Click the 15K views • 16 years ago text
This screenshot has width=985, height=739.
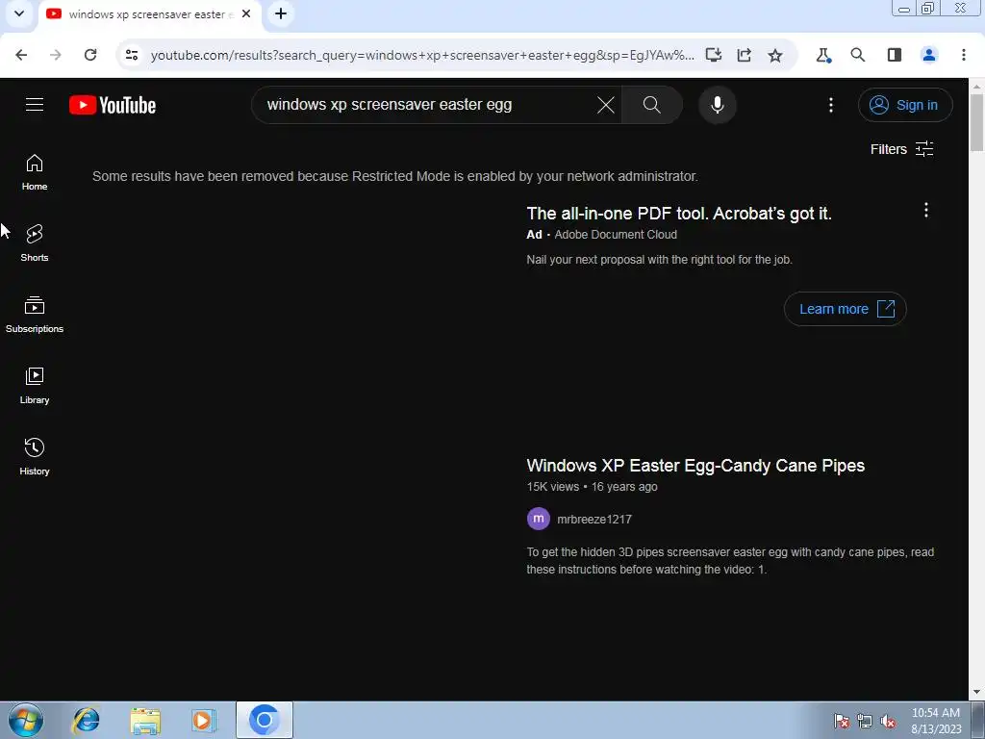(592, 486)
